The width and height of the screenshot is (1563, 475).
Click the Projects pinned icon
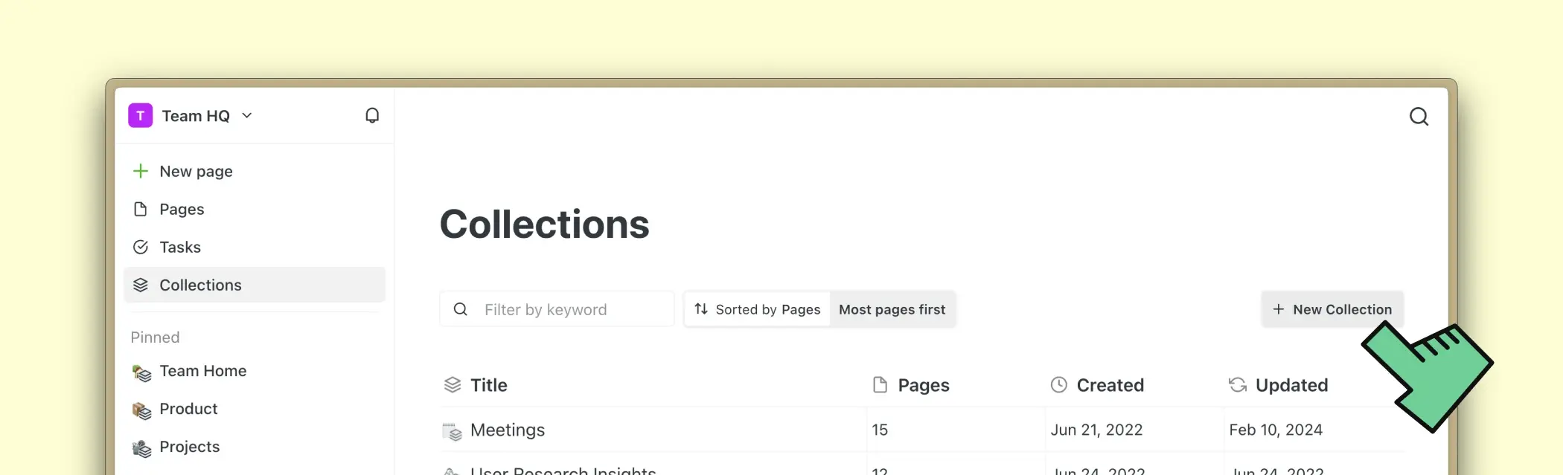coord(141,448)
